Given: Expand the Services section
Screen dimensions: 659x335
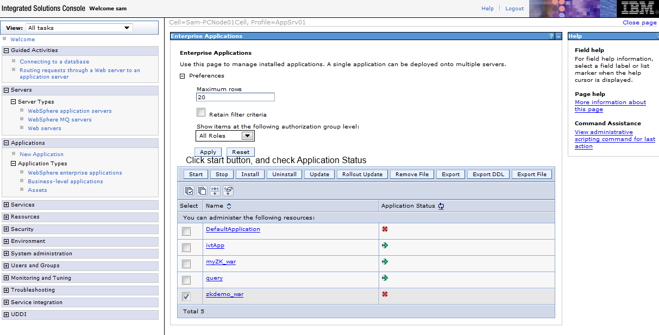Looking at the screenshot, I should click(x=7, y=205).
